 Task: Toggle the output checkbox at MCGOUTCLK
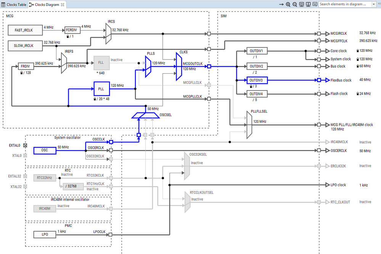(x=209, y=66)
